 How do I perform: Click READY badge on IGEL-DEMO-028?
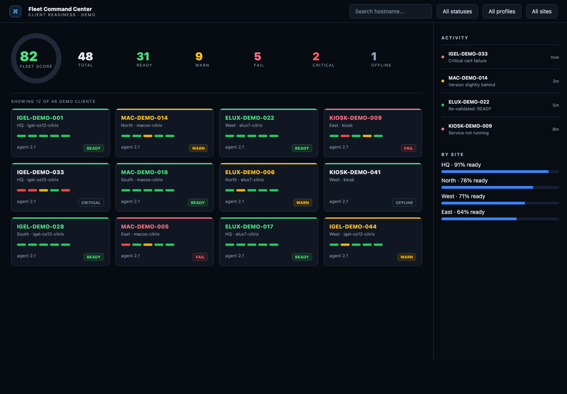click(94, 257)
